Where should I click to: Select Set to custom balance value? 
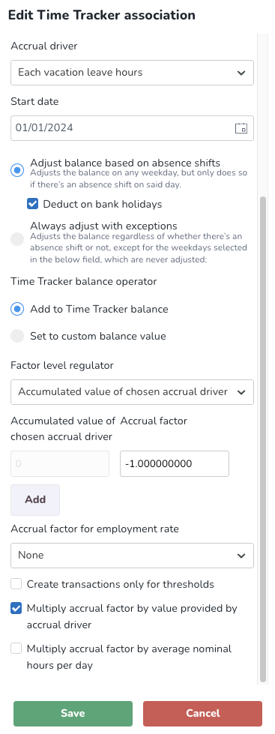pyautogui.click(x=17, y=336)
